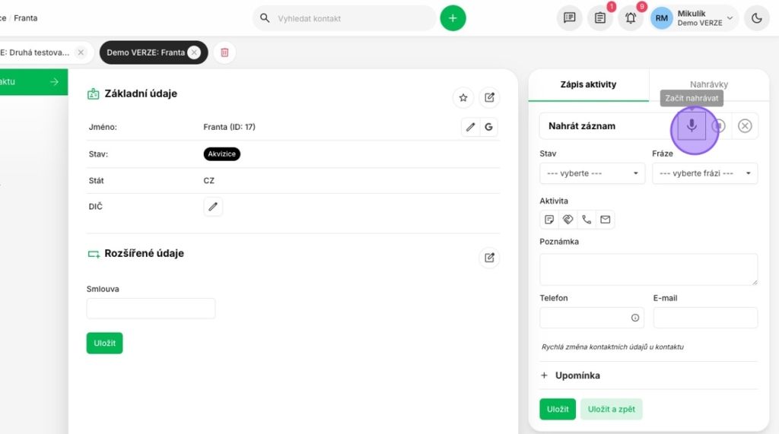Close the Demo VERZE: Franta tab

click(x=194, y=52)
